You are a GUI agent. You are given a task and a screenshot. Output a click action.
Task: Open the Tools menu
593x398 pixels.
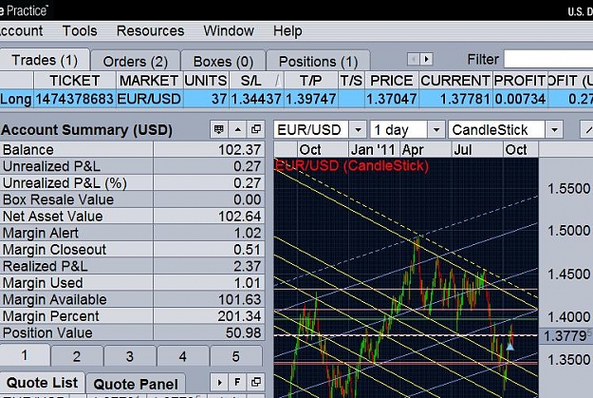point(80,30)
